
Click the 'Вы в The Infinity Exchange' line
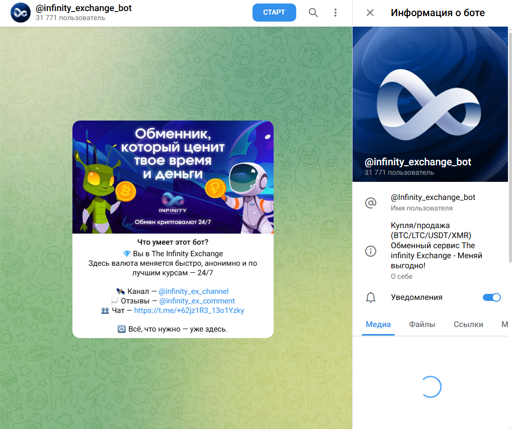click(173, 254)
